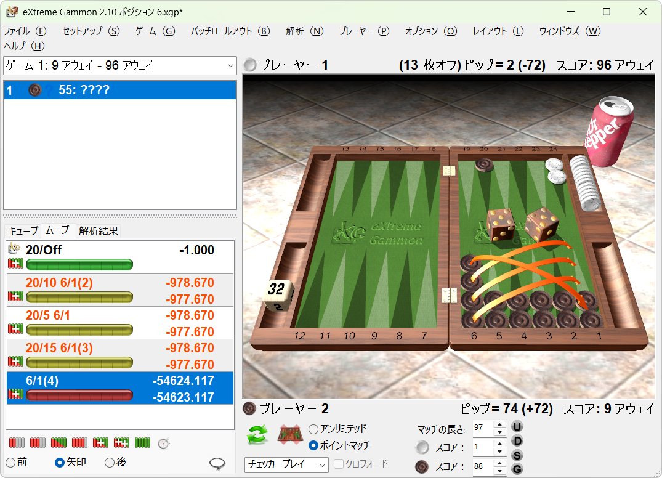Open the オプション (O) menu
Screen dimensions: 662x478
tap(430, 31)
